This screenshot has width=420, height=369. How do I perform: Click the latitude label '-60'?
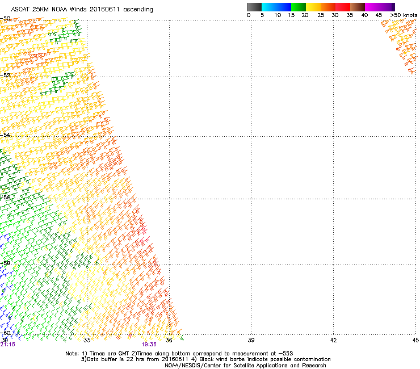pos(5,333)
